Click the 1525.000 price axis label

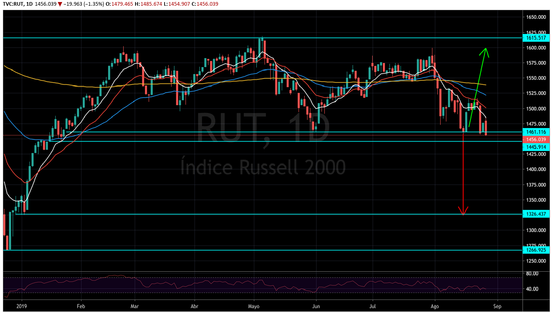[536, 93]
